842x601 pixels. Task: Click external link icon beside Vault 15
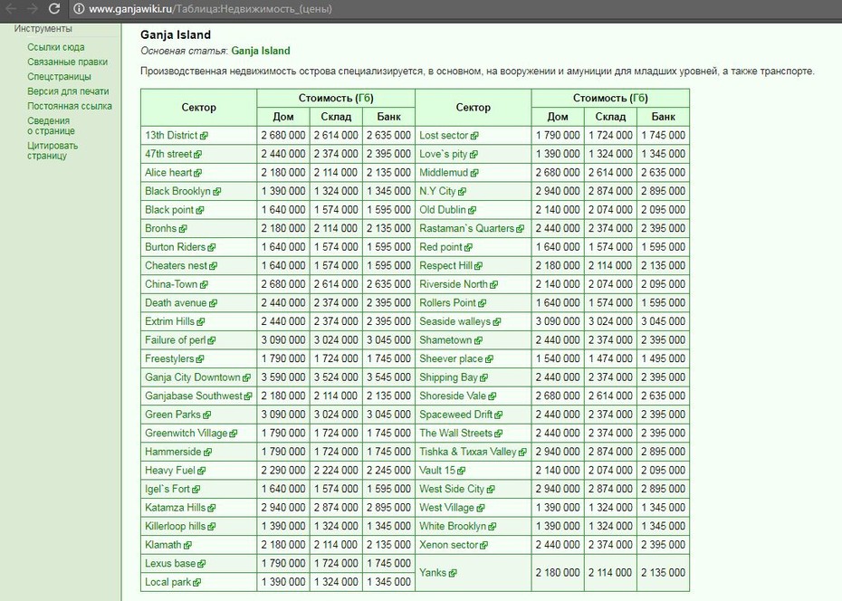pyautogui.click(x=461, y=471)
